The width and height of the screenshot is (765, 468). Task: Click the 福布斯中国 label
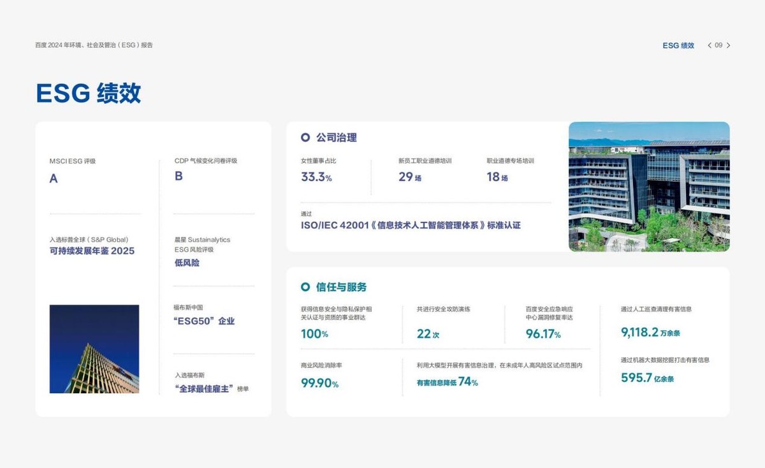(189, 307)
